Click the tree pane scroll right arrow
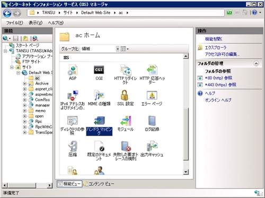Viewport: 265px width, 198px height. point(50,185)
